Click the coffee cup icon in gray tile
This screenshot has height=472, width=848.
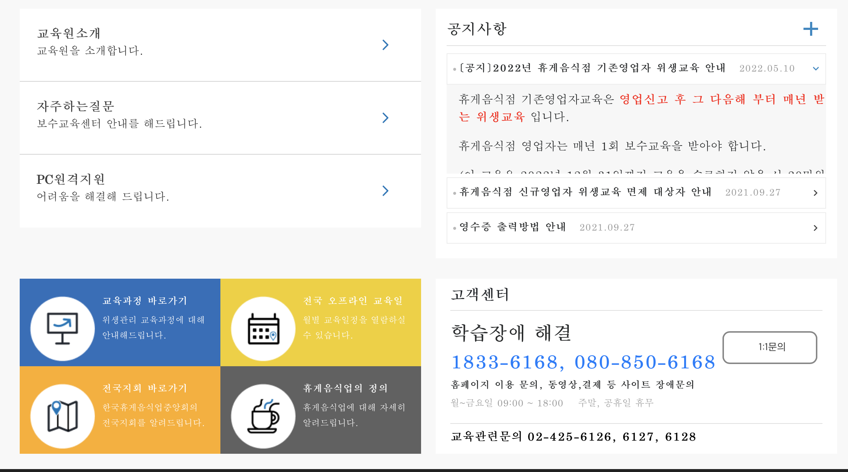tap(263, 416)
